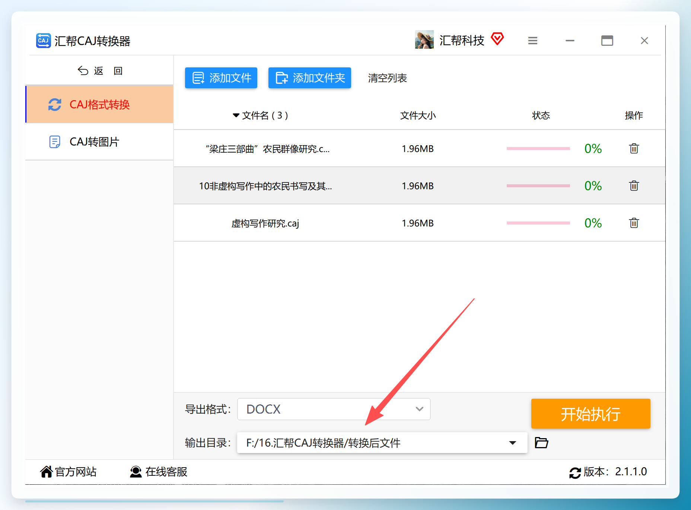Image resolution: width=691 pixels, height=510 pixels.
Task: Minimize the converter window
Action: pos(570,41)
